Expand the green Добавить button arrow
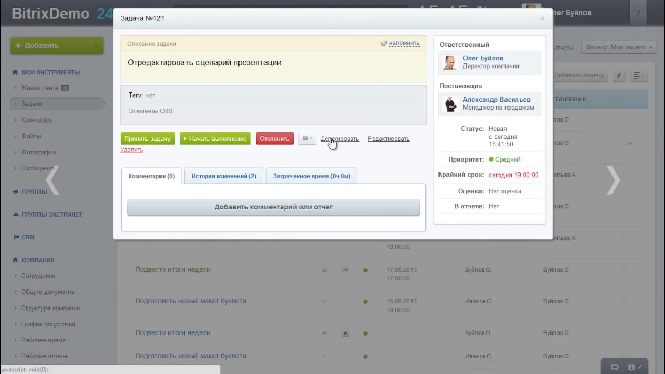 point(96,46)
